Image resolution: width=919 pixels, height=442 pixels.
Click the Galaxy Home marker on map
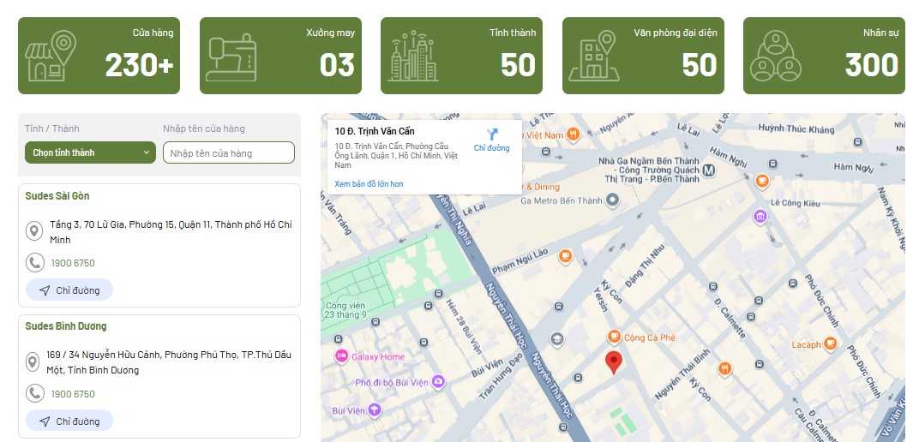341,356
